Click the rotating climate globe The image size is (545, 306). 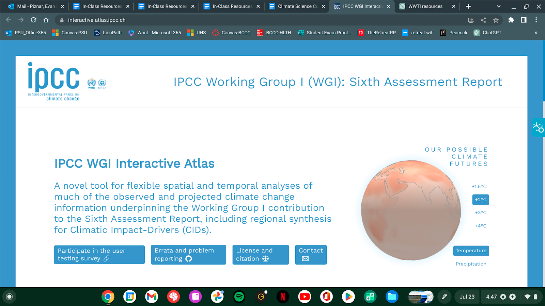coord(411,211)
